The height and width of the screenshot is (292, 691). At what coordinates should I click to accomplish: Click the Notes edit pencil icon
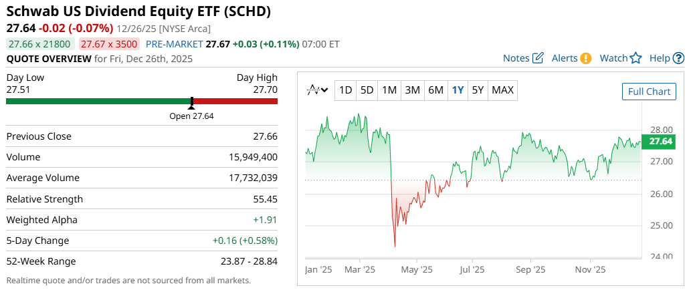tap(538, 58)
